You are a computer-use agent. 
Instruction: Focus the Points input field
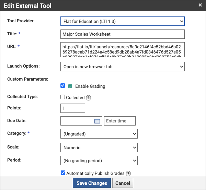73,108
